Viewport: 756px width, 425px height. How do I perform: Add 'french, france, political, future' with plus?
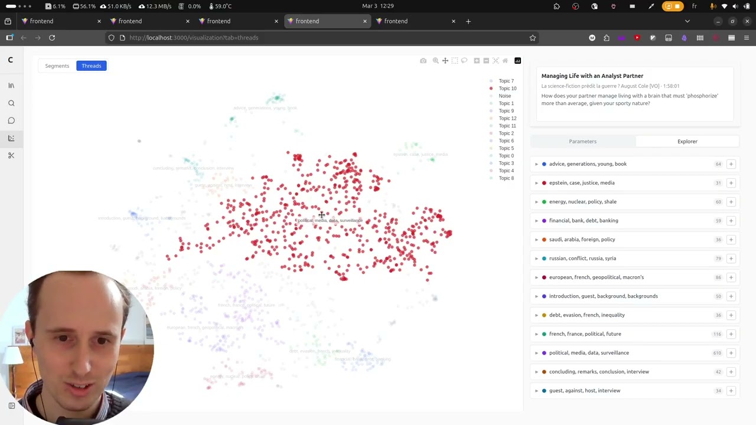pyautogui.click(x=731, y=334)
